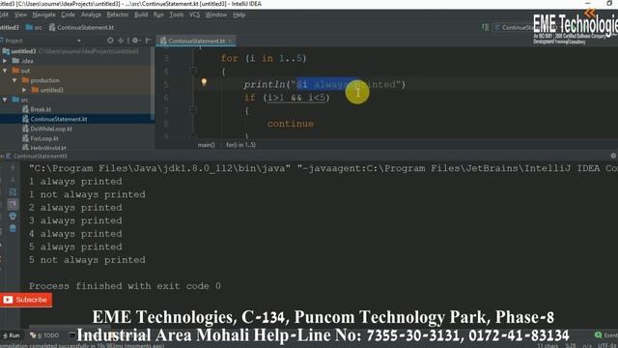
Task: Click the YouTube Subscribe button
Action: 26,300
